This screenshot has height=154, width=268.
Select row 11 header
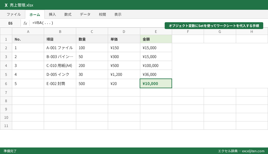[x=6, y=126]
